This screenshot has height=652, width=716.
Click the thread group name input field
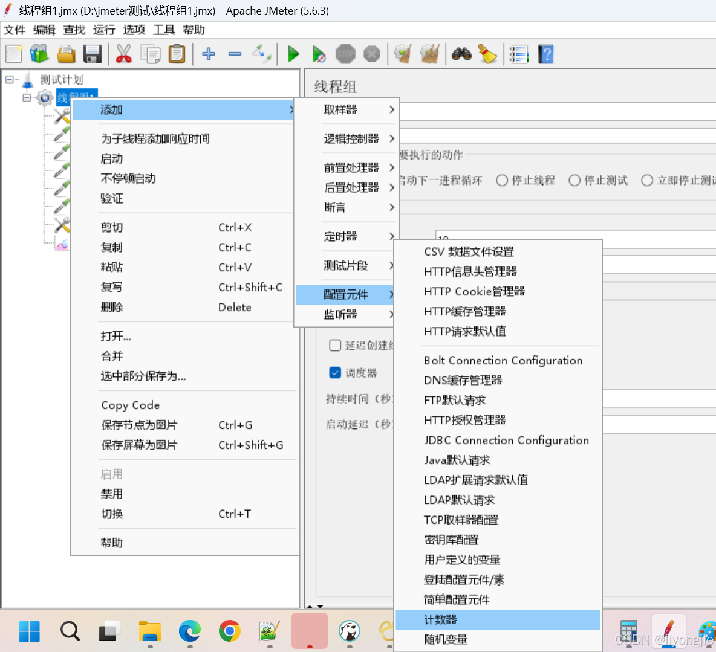pos(558,111)
